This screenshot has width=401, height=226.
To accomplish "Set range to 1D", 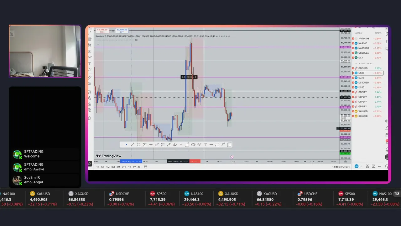I will 98,167.
